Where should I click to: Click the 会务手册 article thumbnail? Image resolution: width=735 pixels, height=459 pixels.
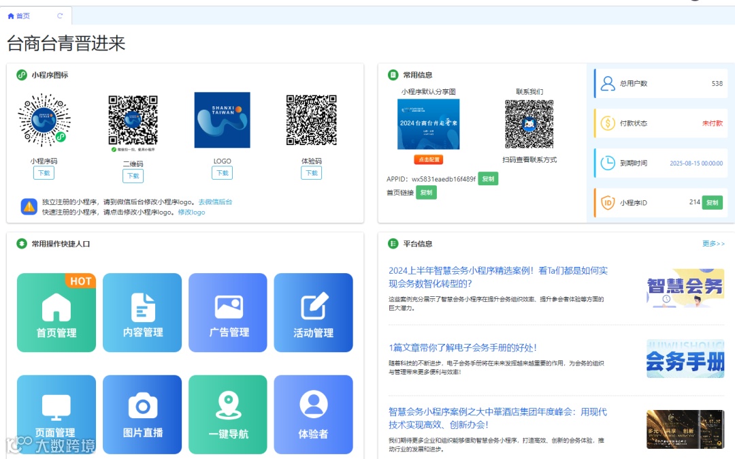[x=685, y=359]
